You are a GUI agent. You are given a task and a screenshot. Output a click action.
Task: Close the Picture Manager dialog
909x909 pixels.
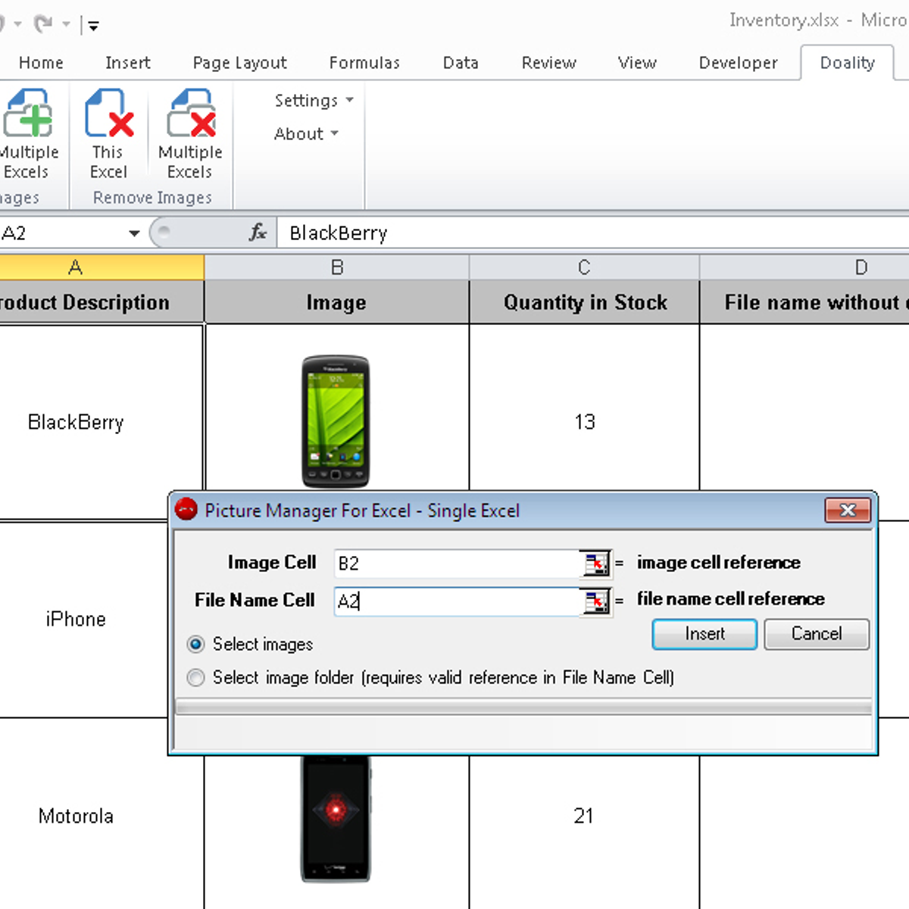pyautogui.click(x=848, y=511)
